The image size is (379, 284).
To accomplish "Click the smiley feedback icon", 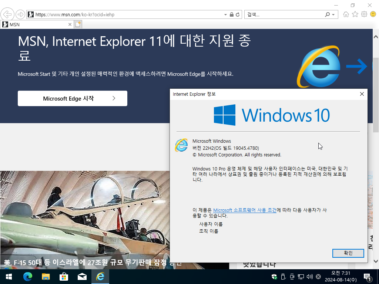I will coord(373,14).
